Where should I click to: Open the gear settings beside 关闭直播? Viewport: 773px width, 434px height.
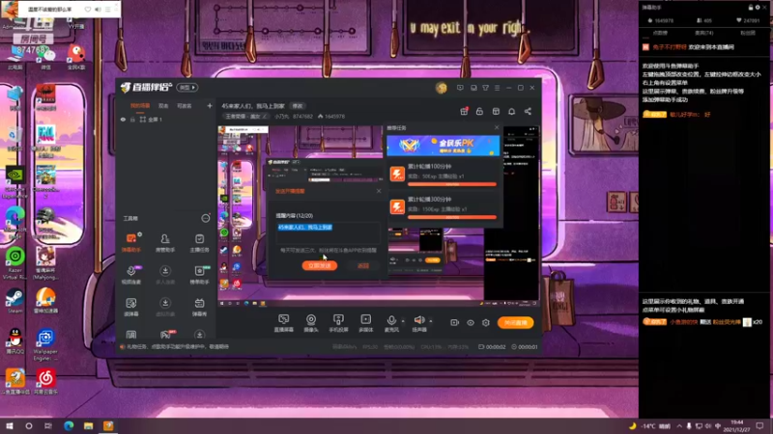tap(486, 323)
